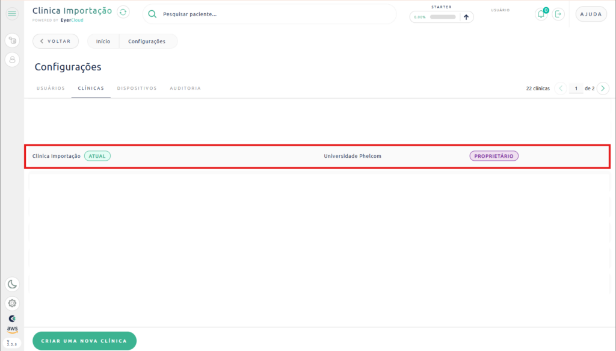The image size is (616, 351).
Task: Click the refresh icon beside Clinica Importação
Action: (123, 12)
